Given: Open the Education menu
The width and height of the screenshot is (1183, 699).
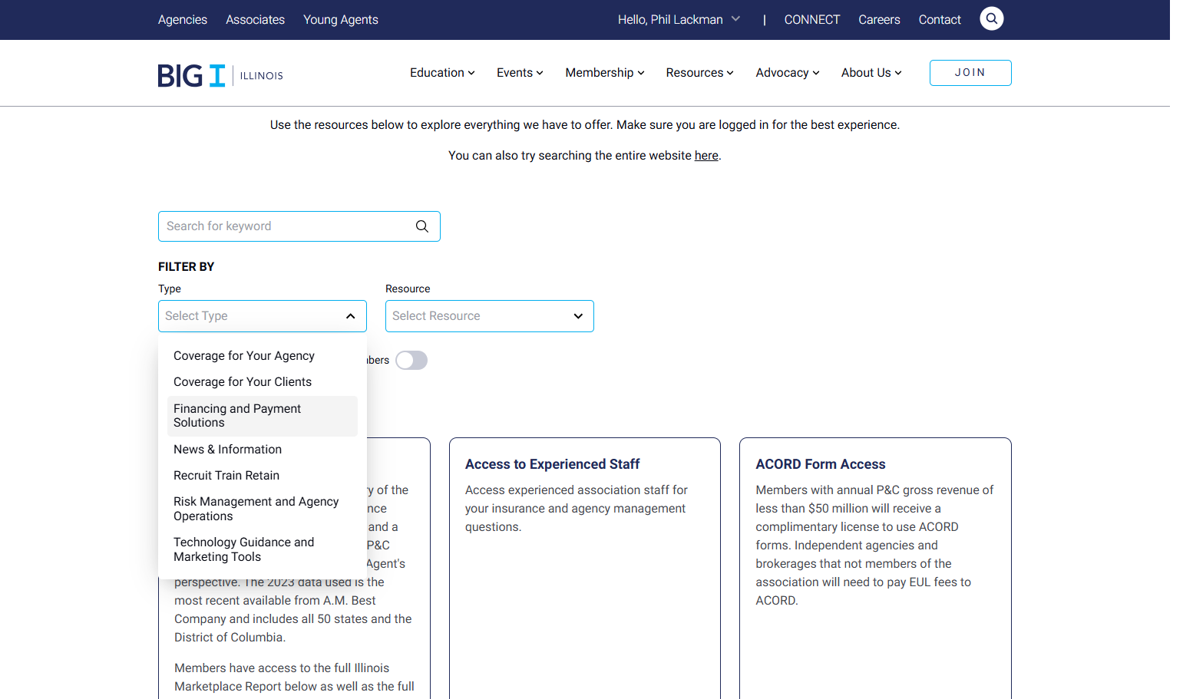Looking at the screenshot, I should pos(442,73).
